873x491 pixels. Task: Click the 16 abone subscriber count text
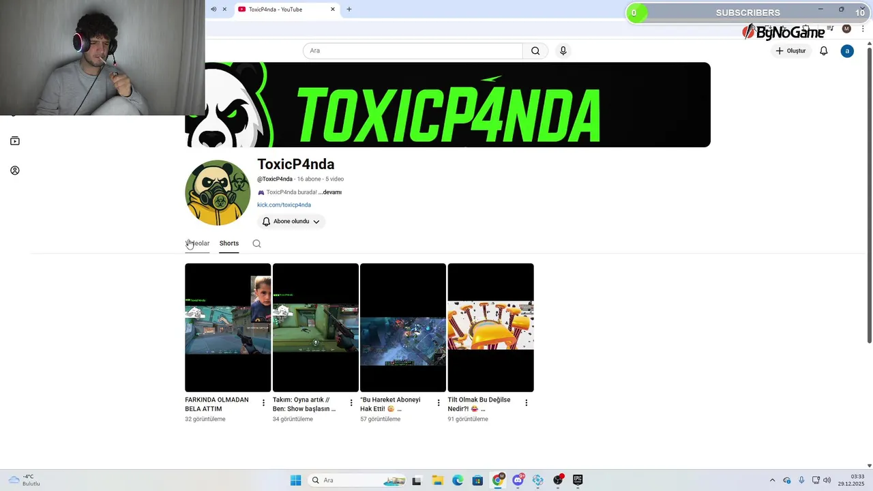click(x=309, y=179)
